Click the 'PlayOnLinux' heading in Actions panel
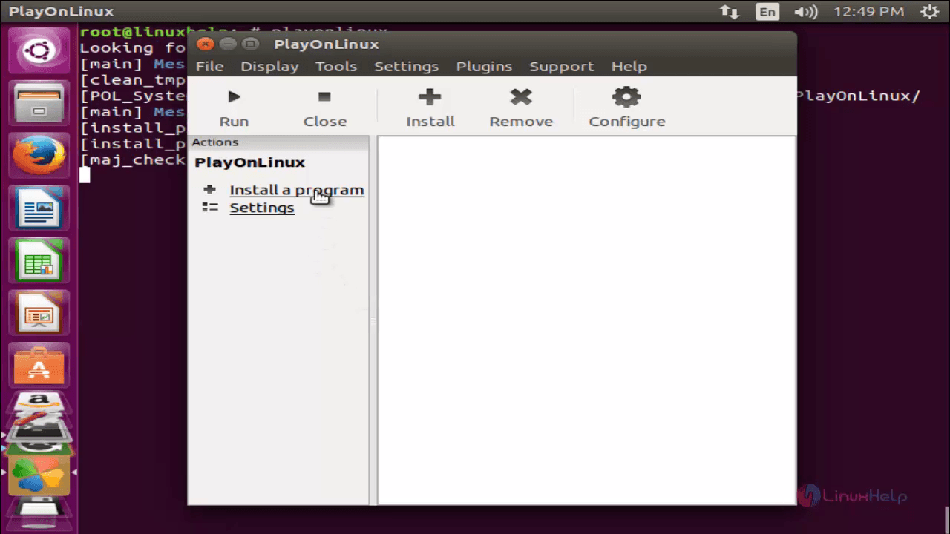 pyautogui.click(x=249, y=162)
